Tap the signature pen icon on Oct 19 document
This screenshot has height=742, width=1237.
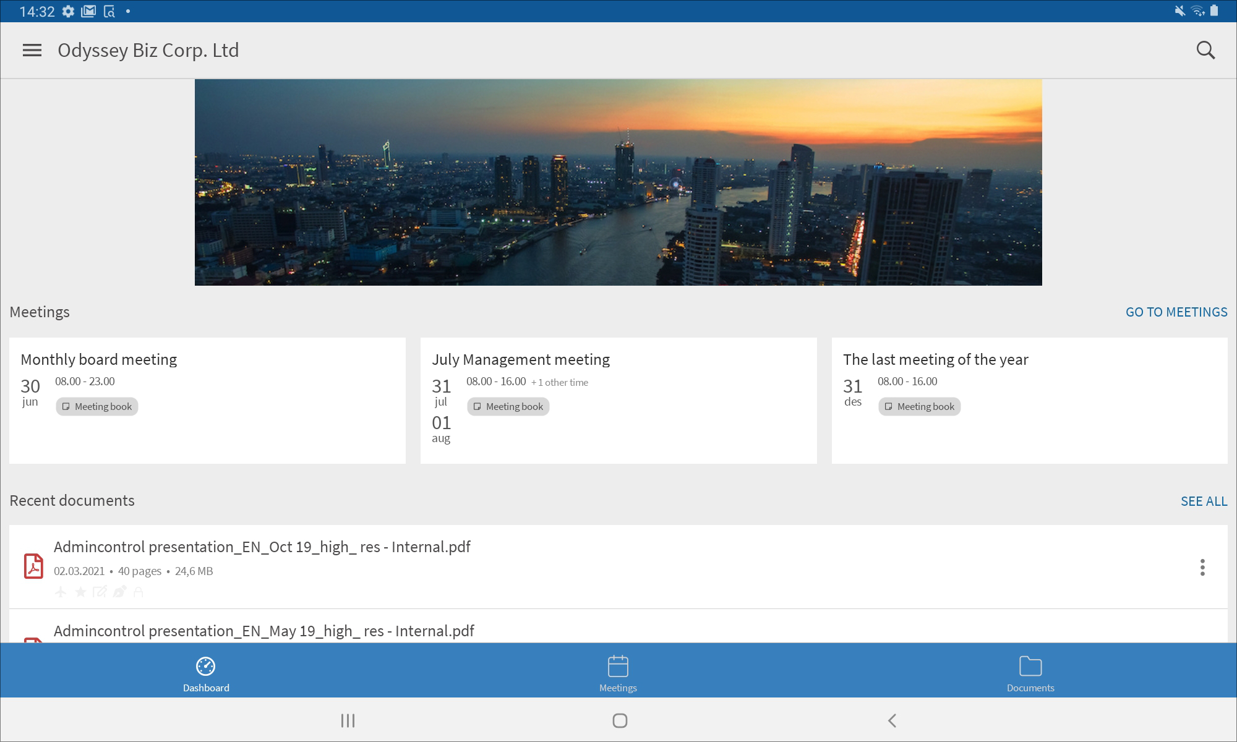tap(120, 592)
